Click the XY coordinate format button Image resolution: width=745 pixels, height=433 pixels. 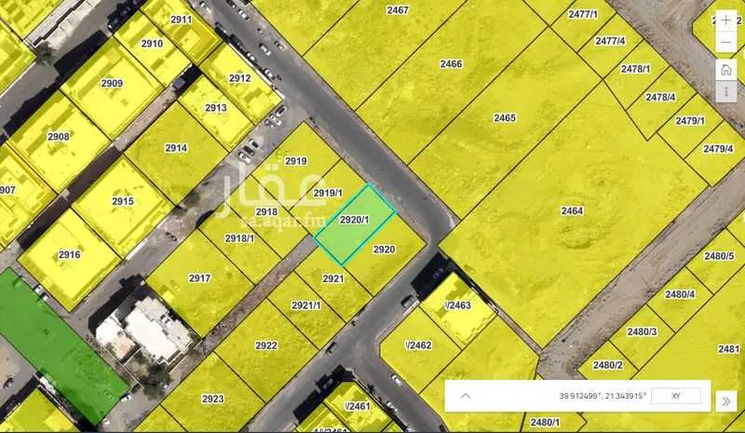coord(676,396)
